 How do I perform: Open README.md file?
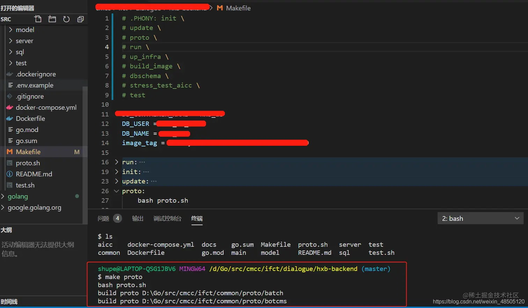click(34, 174)
